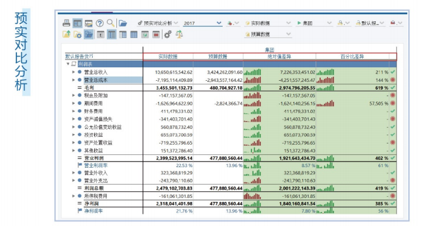The width and height of the screenshot is (424, 226).
Task: Click the printer icon in the toolbar
Action: click(x=66, y=23)
